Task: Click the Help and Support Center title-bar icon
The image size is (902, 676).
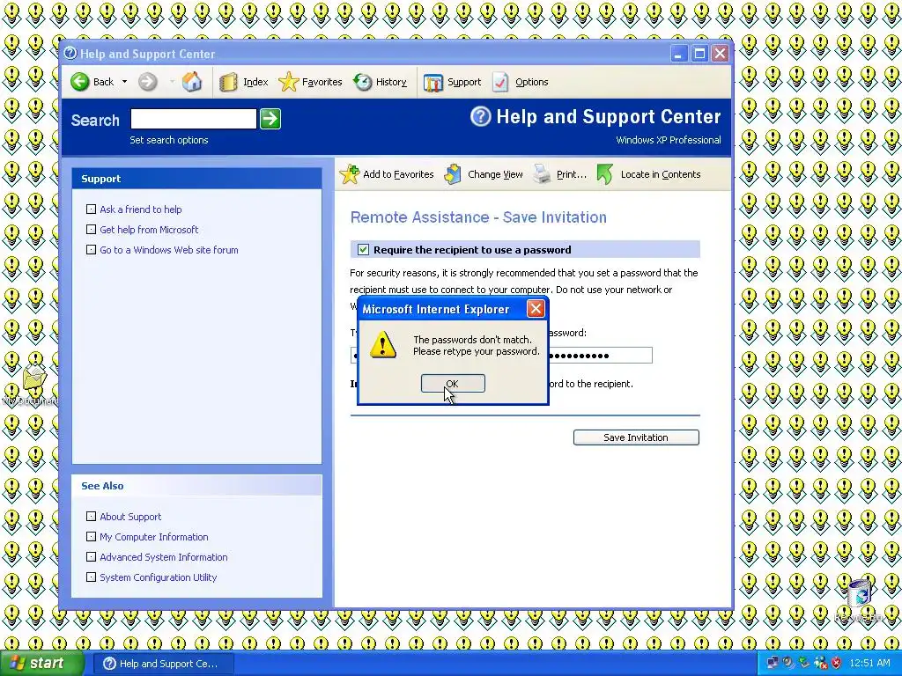Action: [70, 54]
